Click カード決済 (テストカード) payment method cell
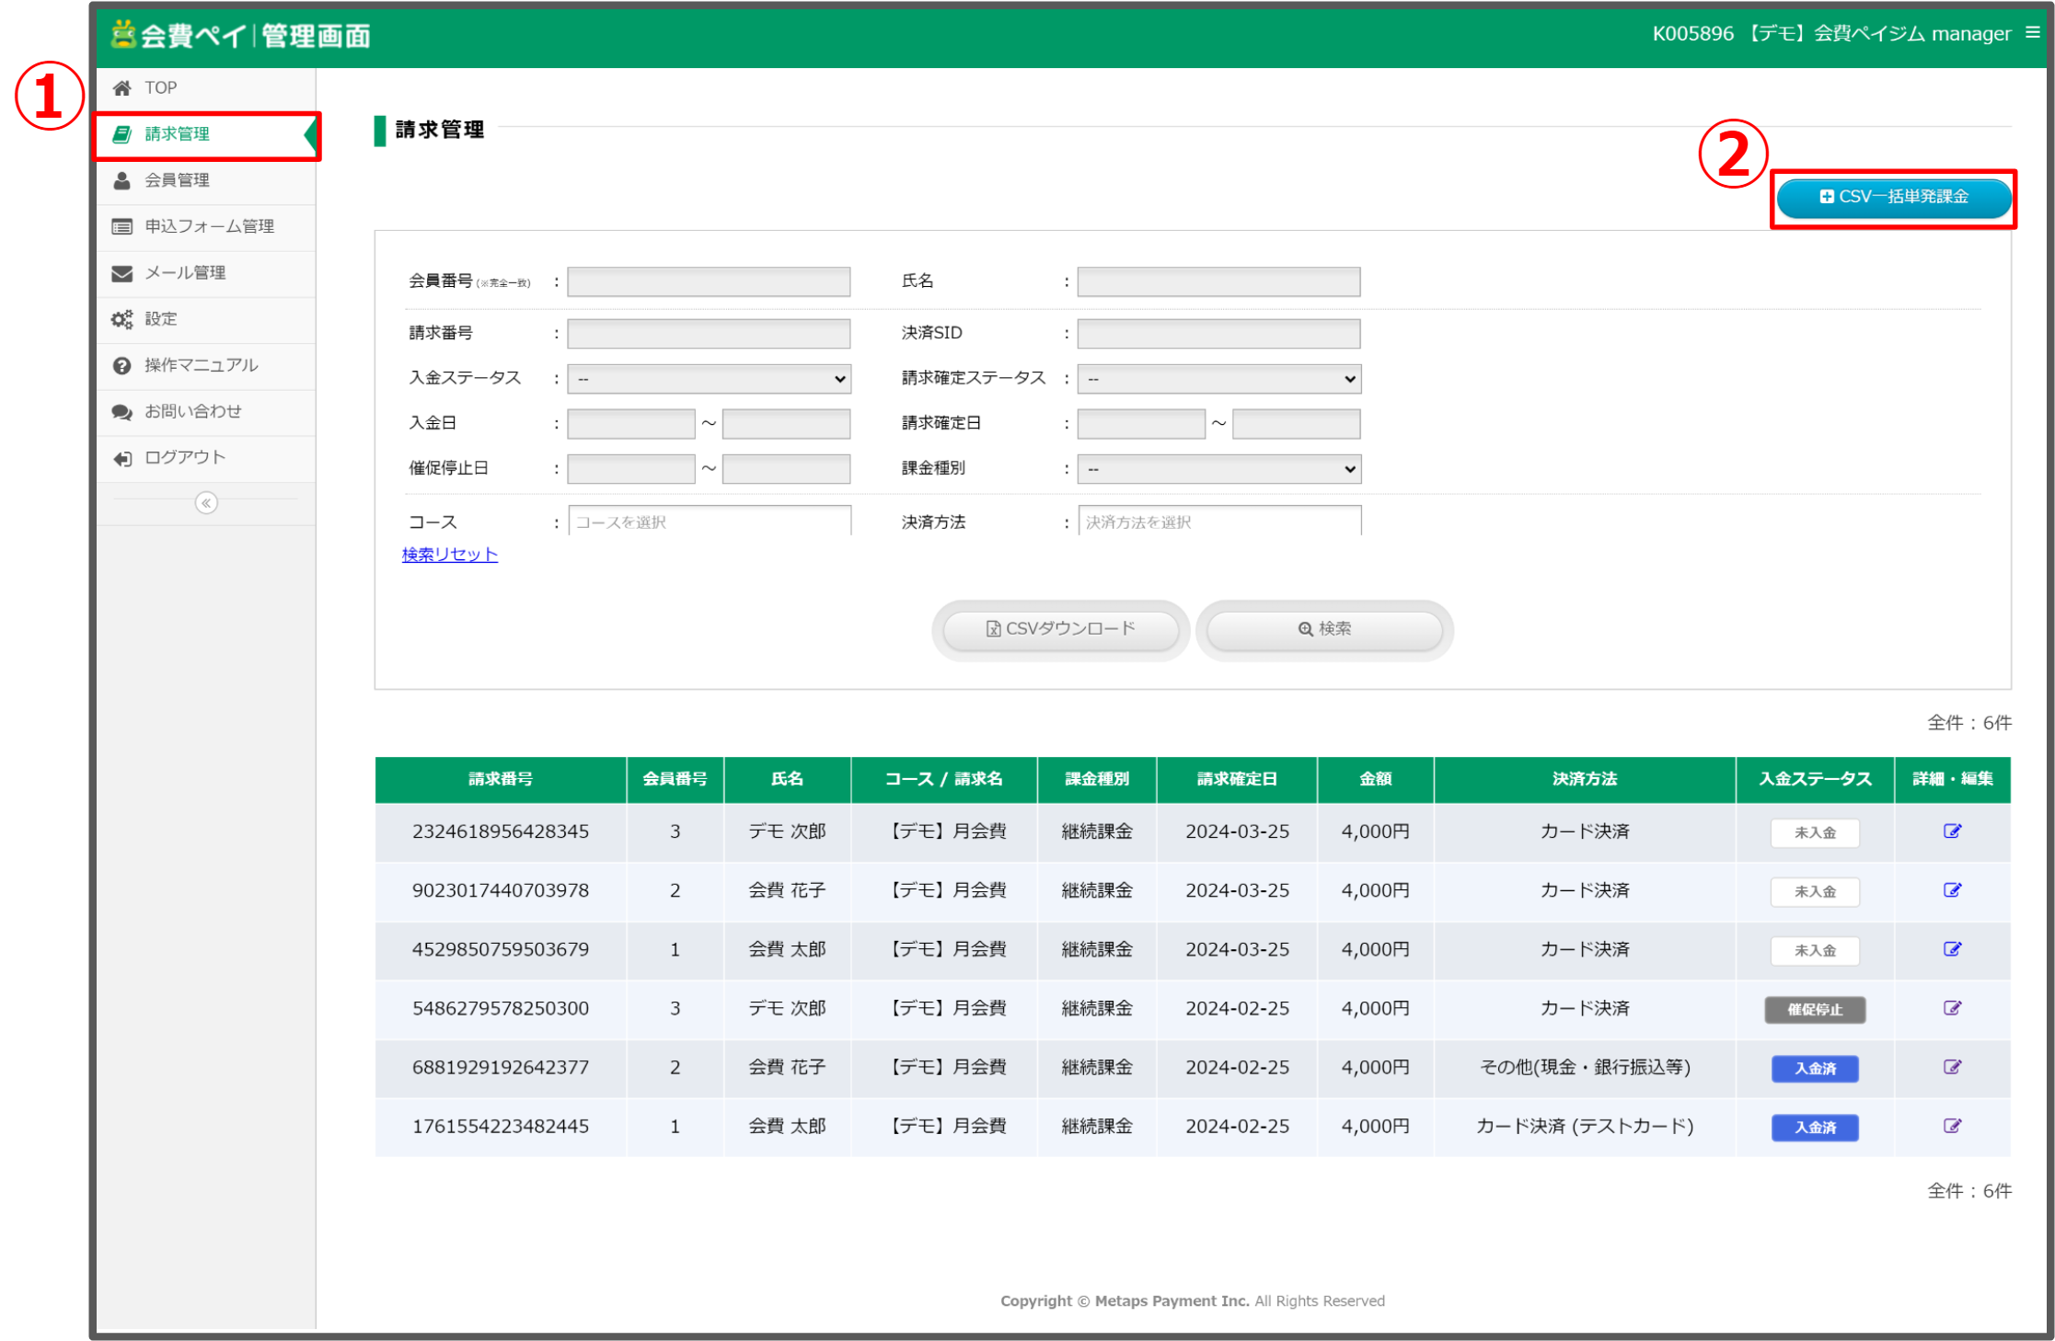The height and width of the screenshot is (1341, 2055). 1585,1126
